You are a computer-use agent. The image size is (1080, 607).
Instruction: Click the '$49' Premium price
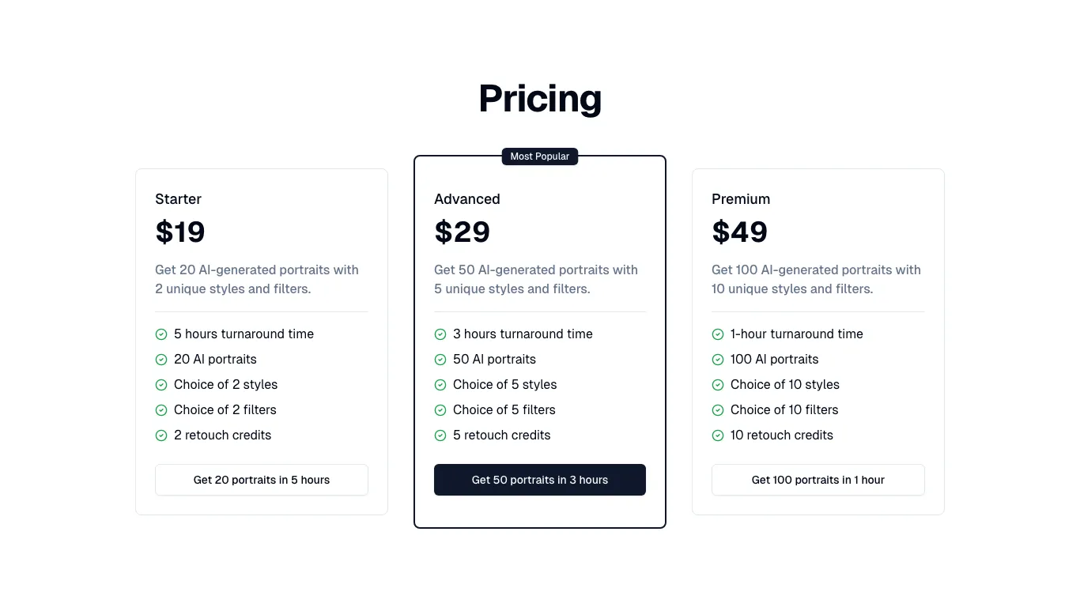[739, 232]
